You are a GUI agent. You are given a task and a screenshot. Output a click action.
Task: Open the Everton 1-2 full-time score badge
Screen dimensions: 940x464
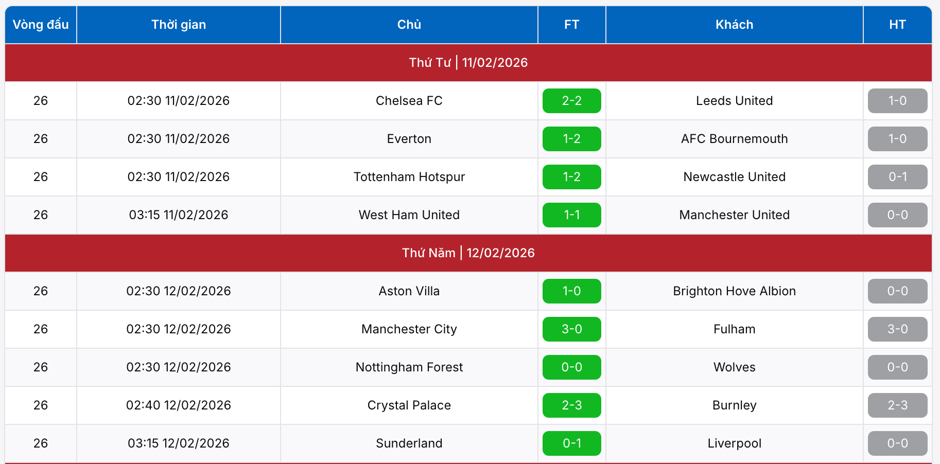pyautogui.click(x=571, y=139)
